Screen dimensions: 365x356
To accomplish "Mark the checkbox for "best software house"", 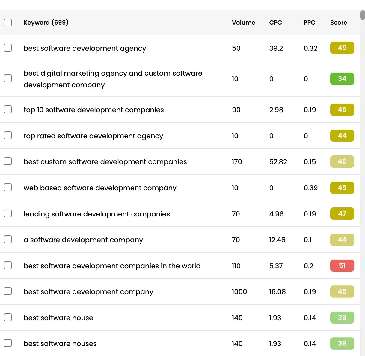I will coord(8,317).
